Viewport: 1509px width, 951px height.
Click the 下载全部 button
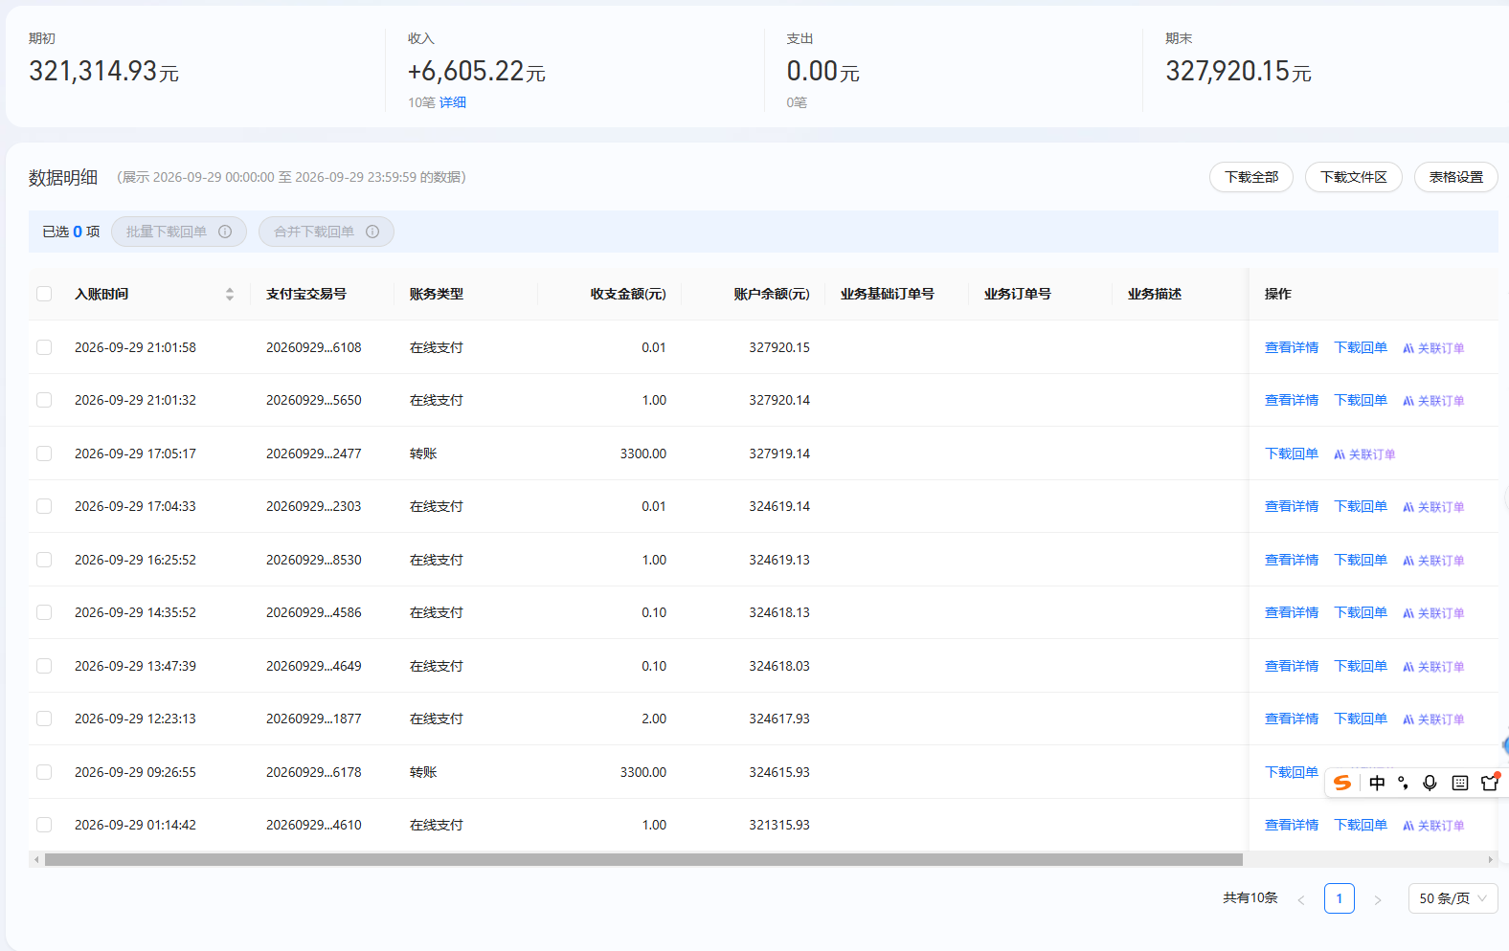(1251, 177)
